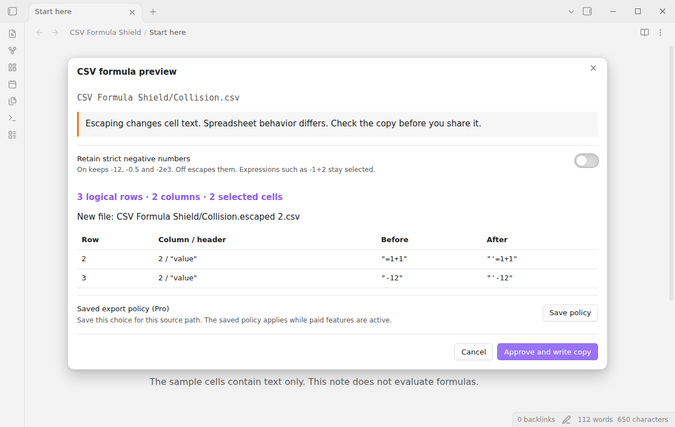
Task: Click the 3 logical rows summary
Action: tap(180, 197)
